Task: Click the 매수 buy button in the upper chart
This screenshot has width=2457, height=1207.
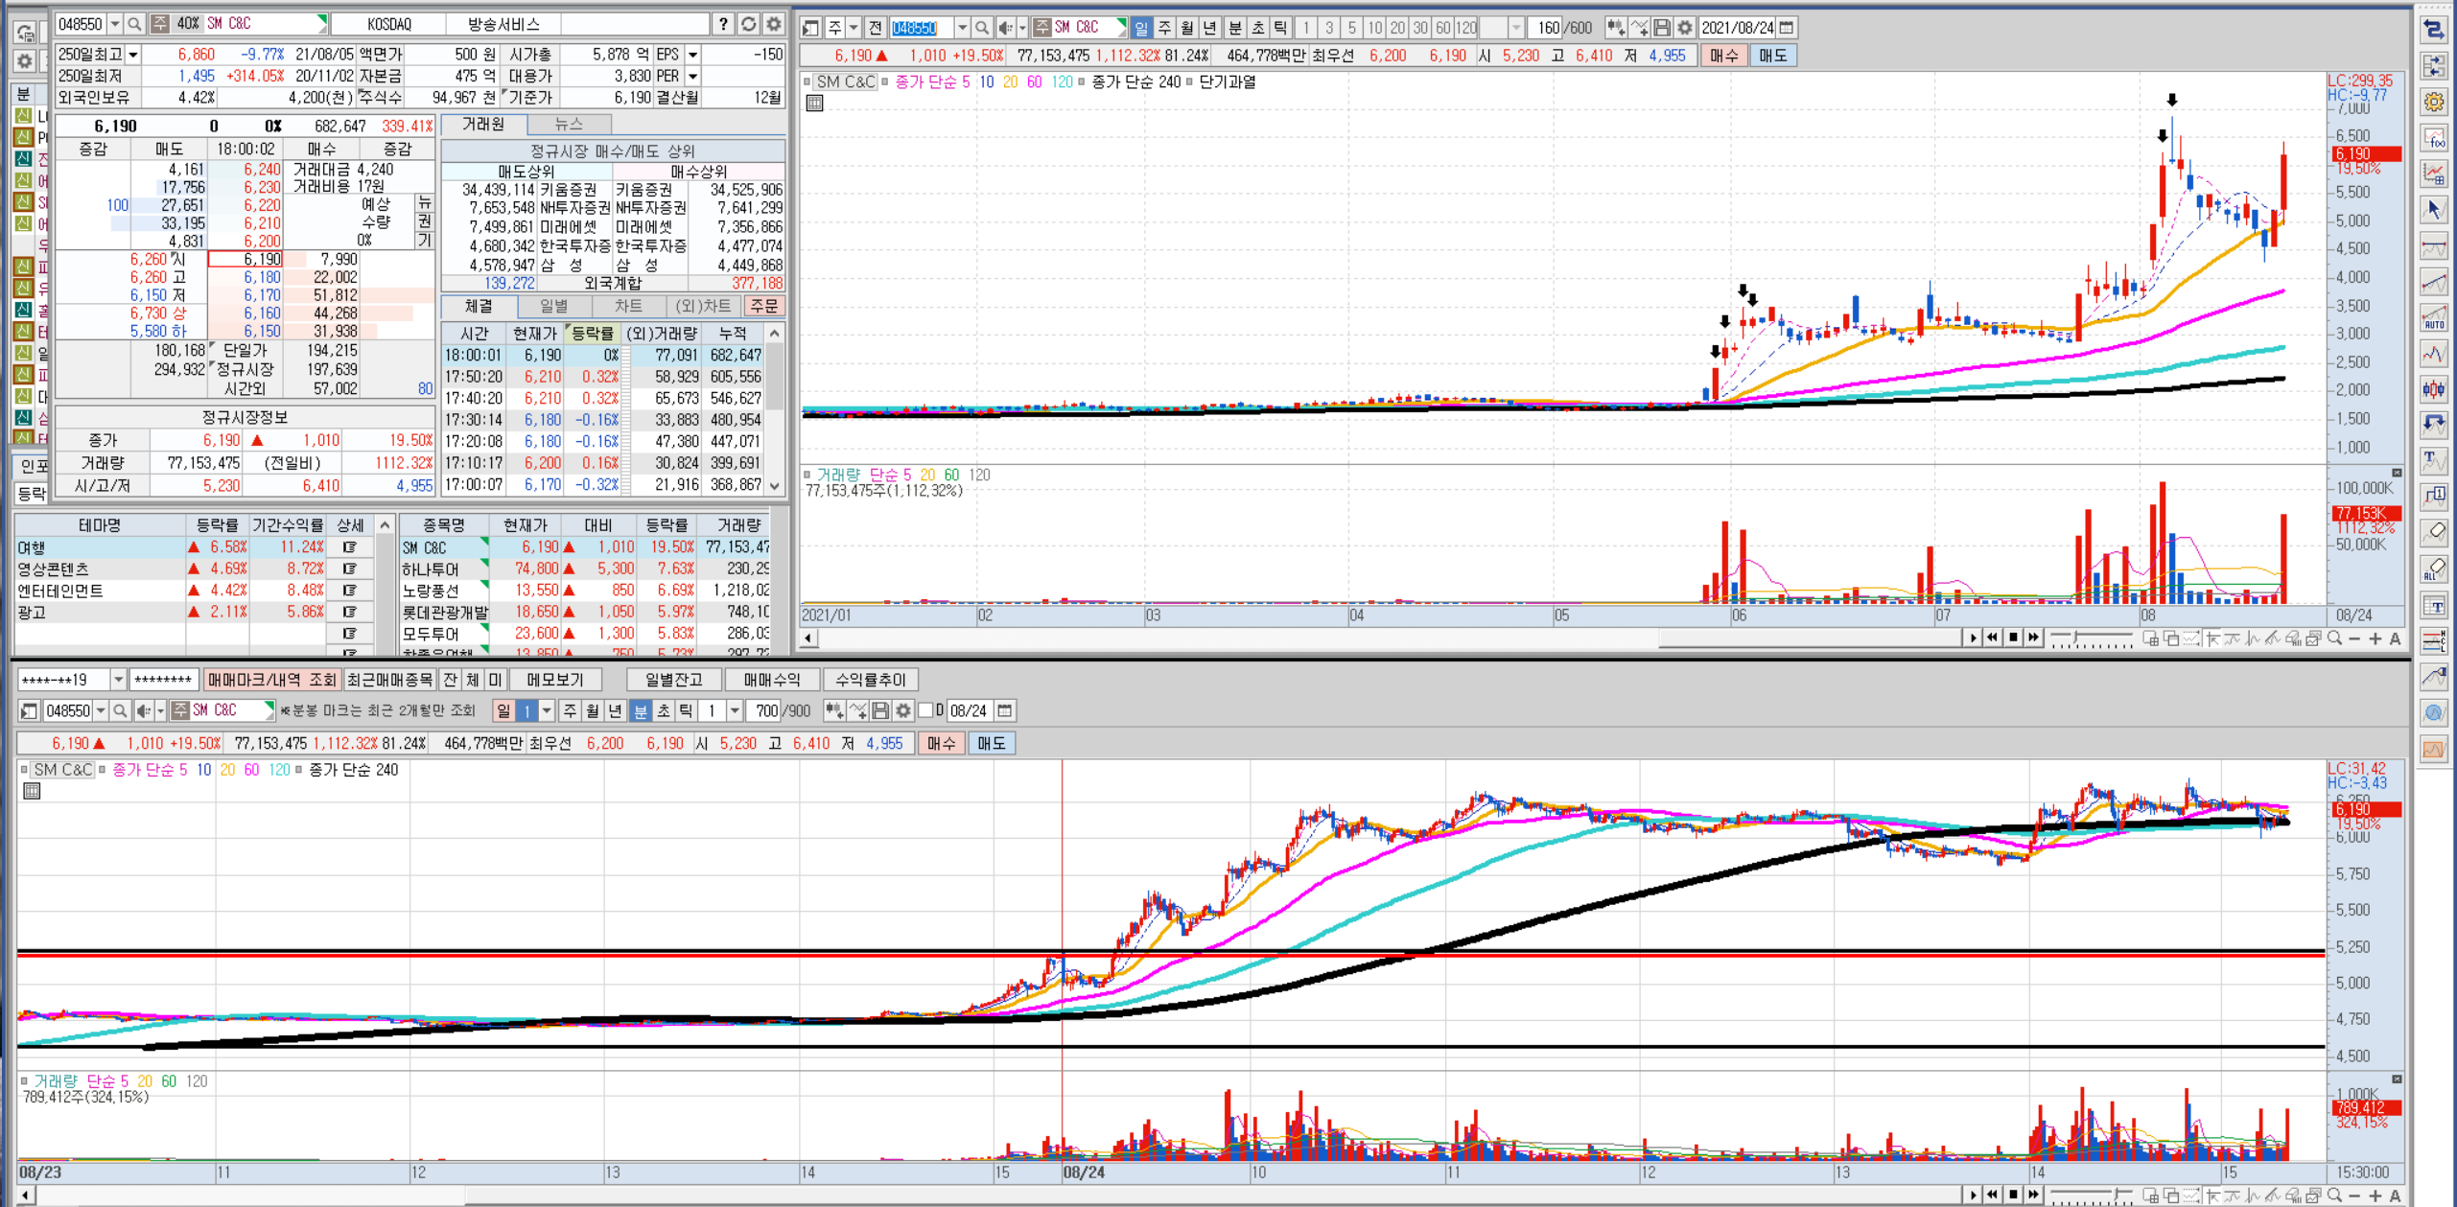Action: [x=1723, y=56]
